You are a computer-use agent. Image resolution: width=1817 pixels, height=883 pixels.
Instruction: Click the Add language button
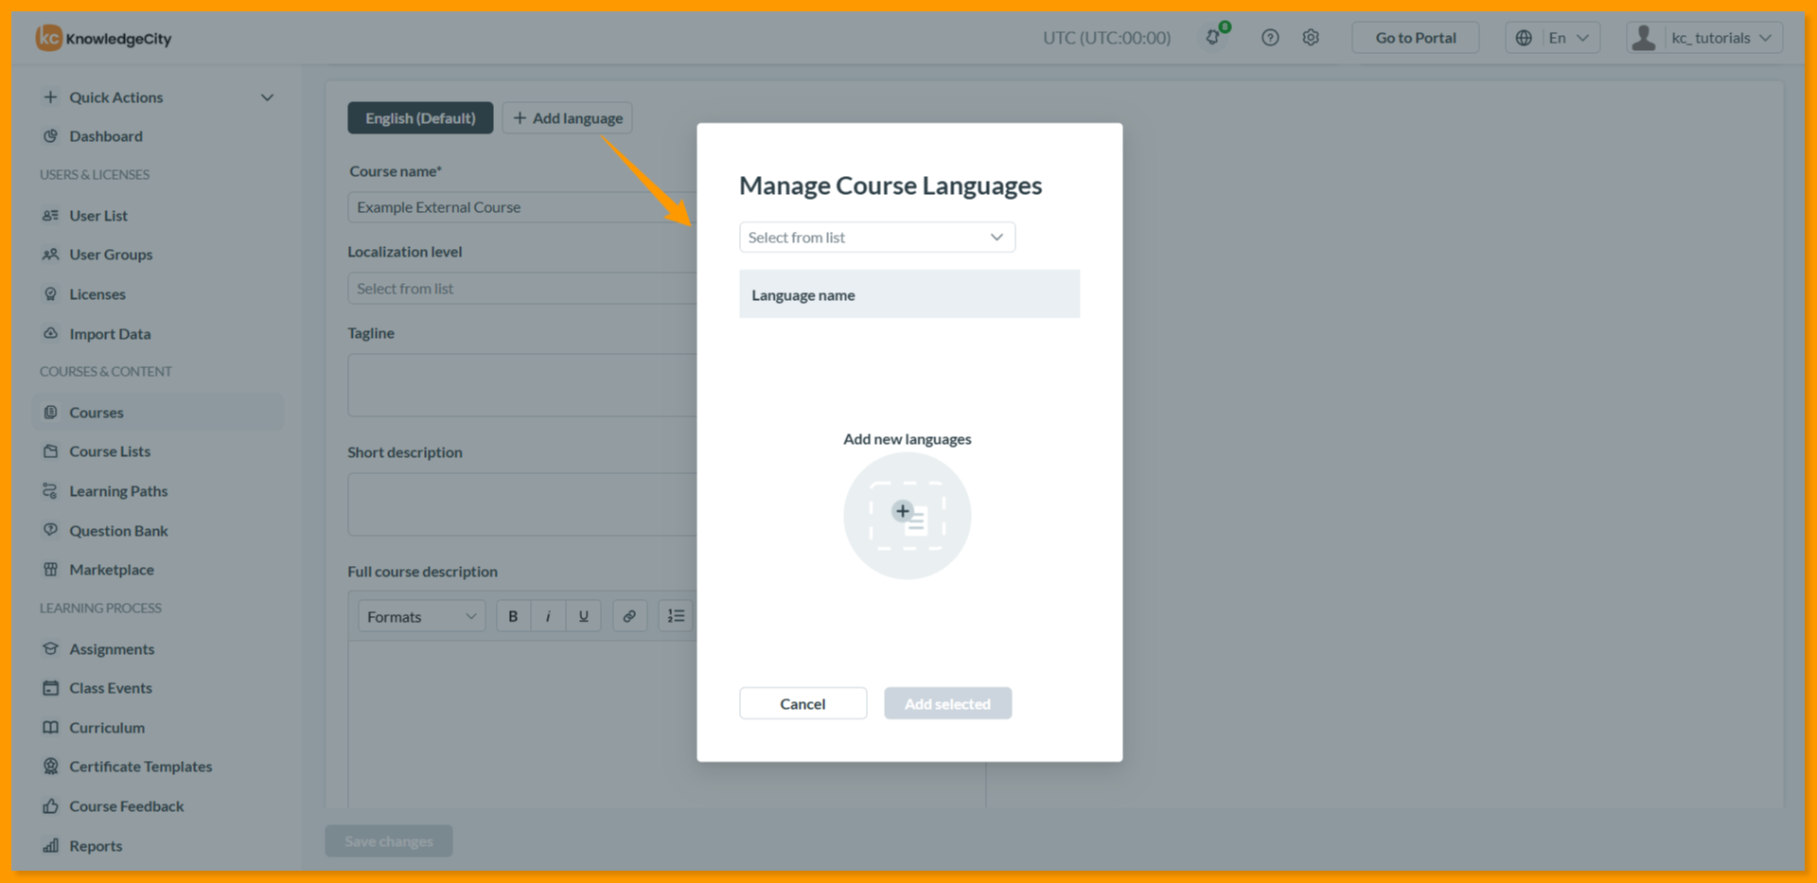568,118
